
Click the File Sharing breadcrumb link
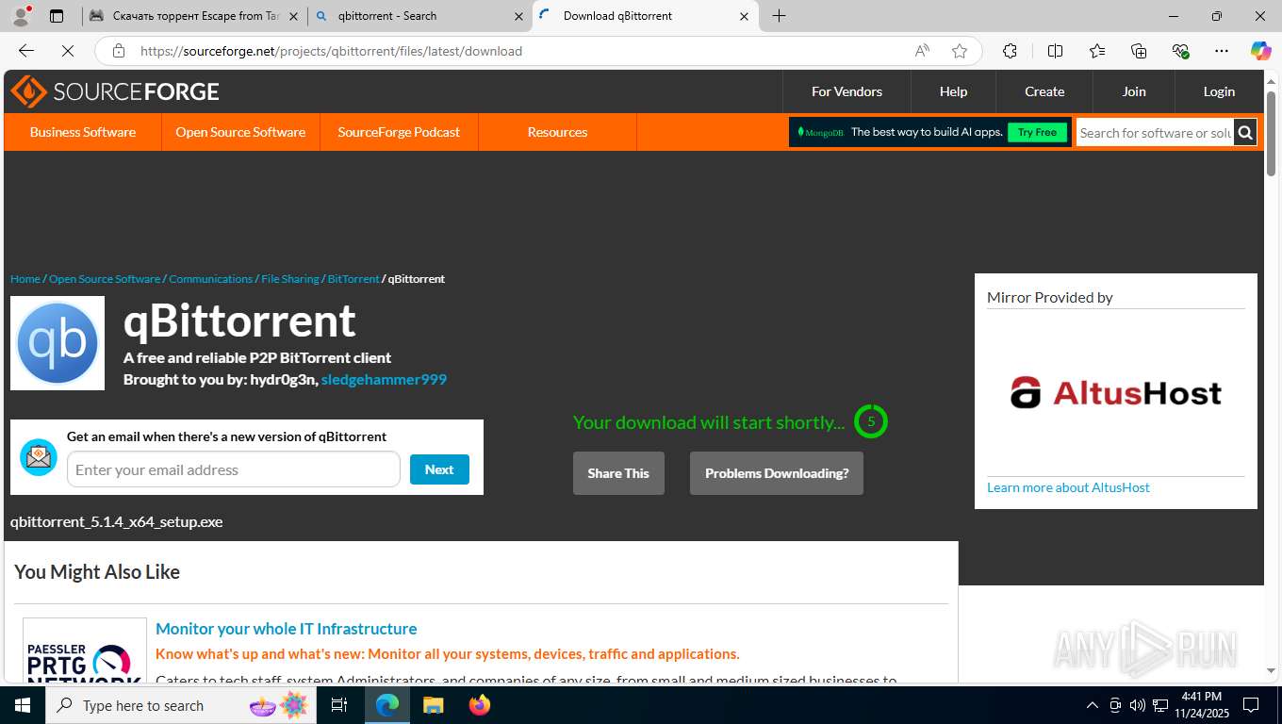[290, 279]
